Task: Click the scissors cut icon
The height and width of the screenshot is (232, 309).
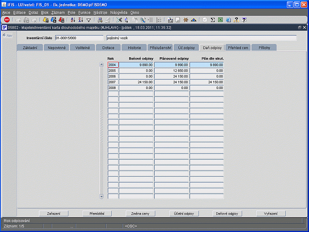Action: point(119,20)
